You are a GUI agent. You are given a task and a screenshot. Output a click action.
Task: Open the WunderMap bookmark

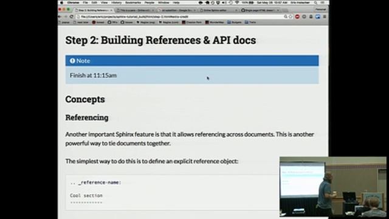coord(215,23)
